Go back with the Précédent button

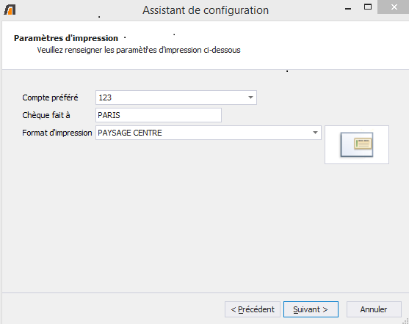(x=253, y=309)
